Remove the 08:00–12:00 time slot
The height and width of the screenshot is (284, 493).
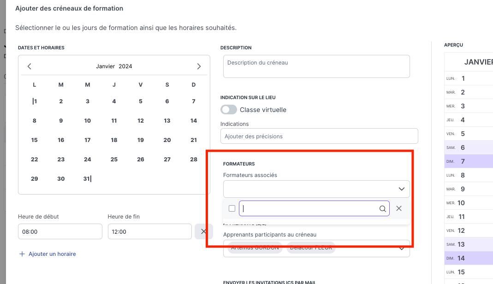tap(203, 231)
